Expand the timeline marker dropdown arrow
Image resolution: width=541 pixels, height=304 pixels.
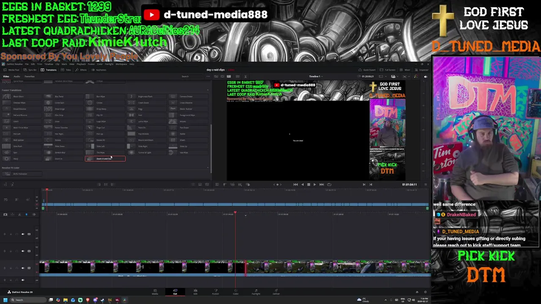(x=245, y=216)
